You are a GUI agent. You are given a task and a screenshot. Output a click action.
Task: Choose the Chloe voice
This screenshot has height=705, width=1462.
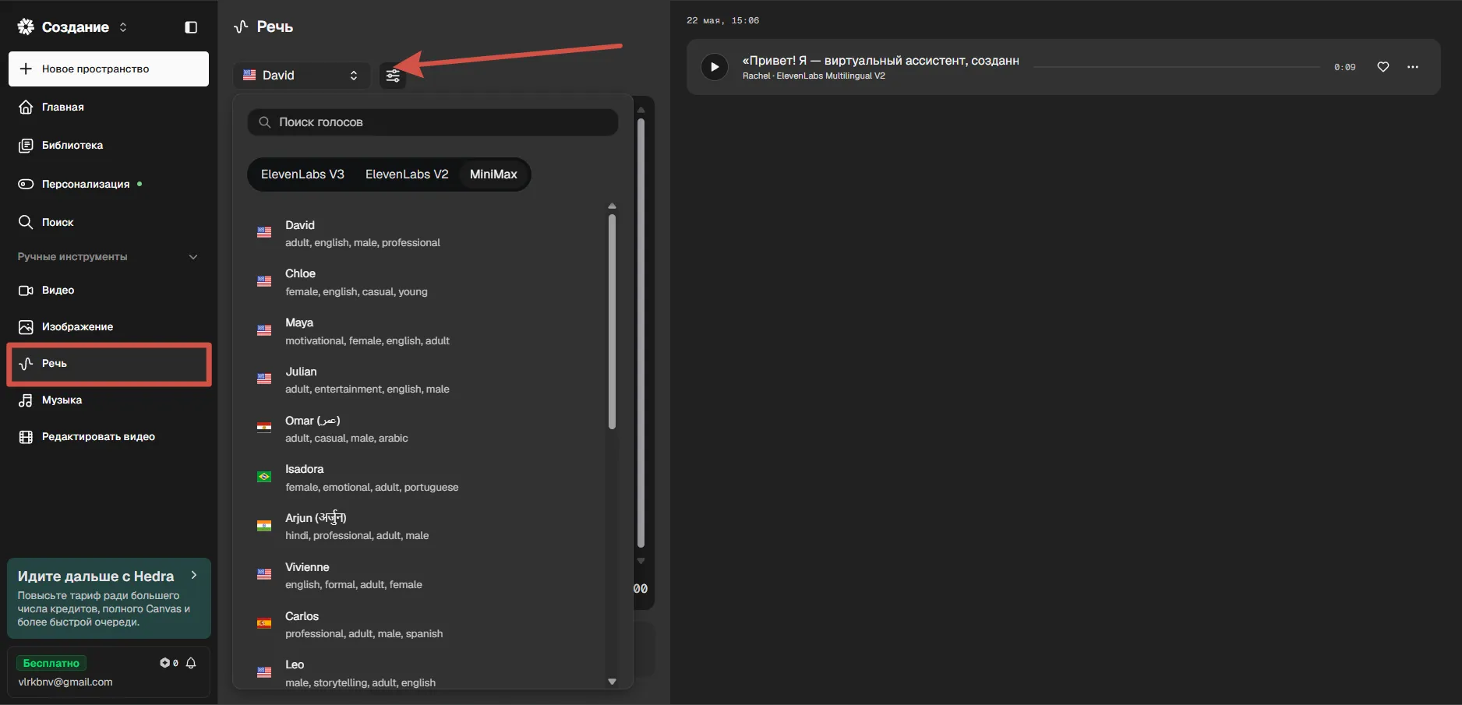coord(425,282)
